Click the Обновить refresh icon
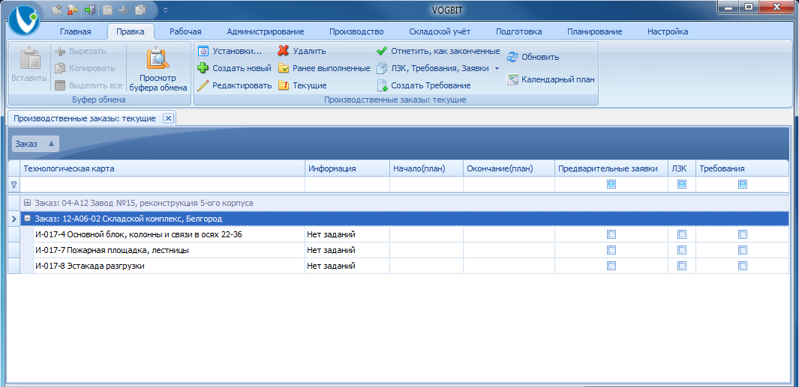The height and width of the screenshot is (387, 799). (512, 57)
